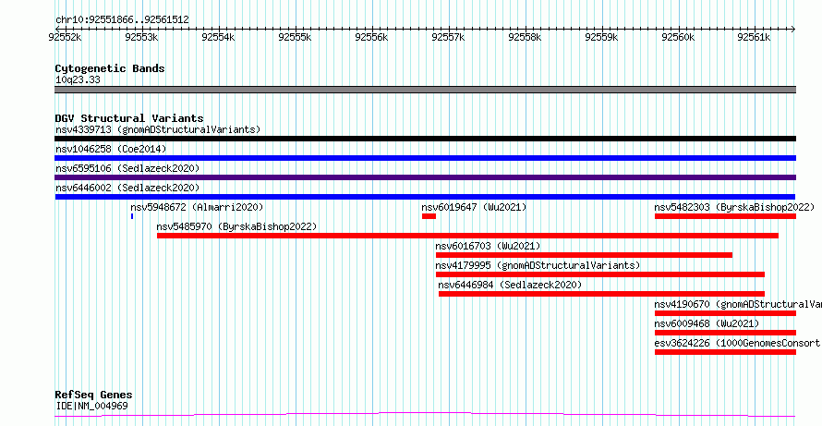Click the nsv5482303 (ByrskaBishop2022) label
The height and width of the screenshot is (426, 822).
tap(734, 207)
